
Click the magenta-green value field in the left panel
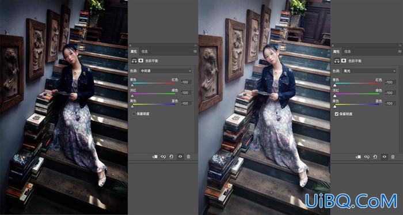(x=186, y=93)
